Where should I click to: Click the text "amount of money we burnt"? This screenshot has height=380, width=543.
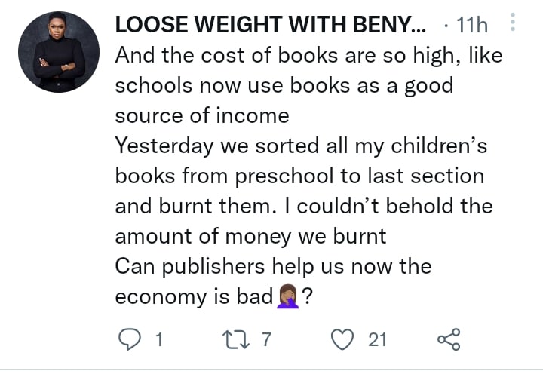tap(250, 236)
